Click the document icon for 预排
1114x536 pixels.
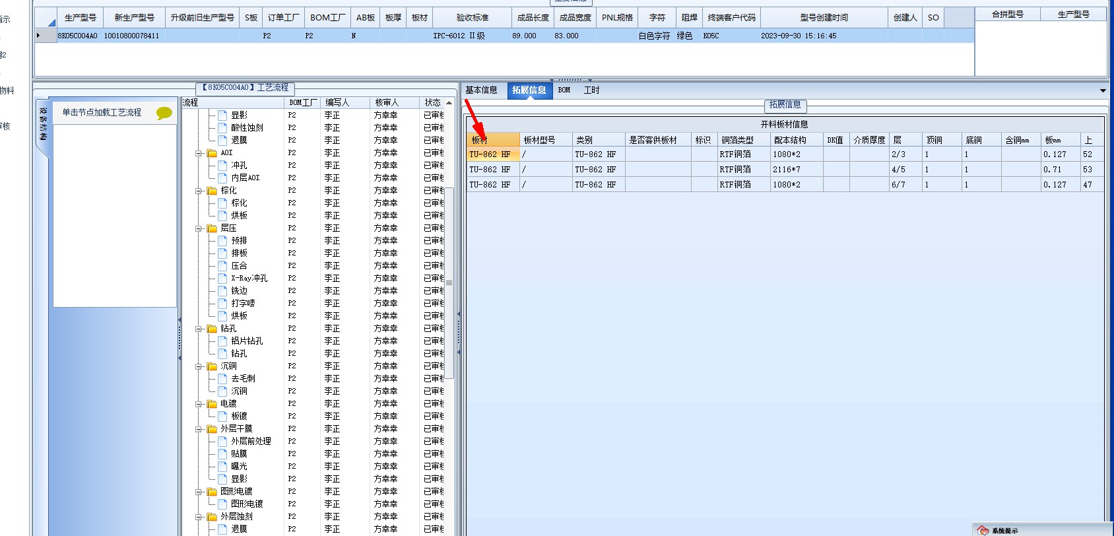click(x=222, y=240)
